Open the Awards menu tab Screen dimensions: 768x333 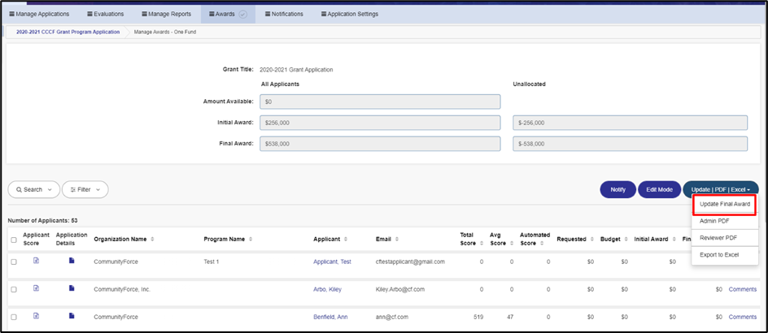pyautogui.click(x=228, y=14)
